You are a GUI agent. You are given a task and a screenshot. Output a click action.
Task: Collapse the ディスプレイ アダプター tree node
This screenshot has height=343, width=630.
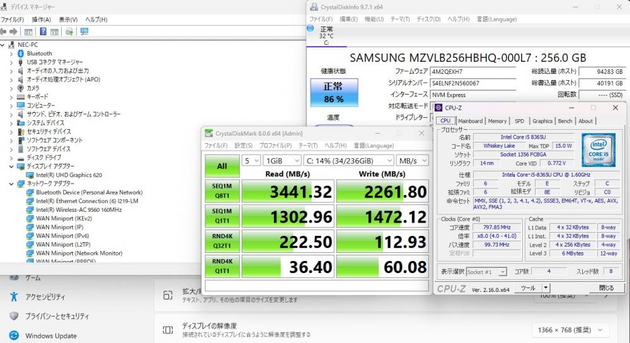click(x=11, y=166)
